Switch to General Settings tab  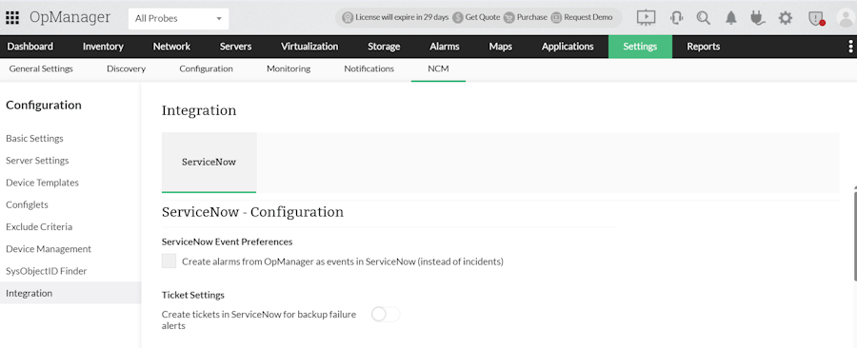[41, 68]
